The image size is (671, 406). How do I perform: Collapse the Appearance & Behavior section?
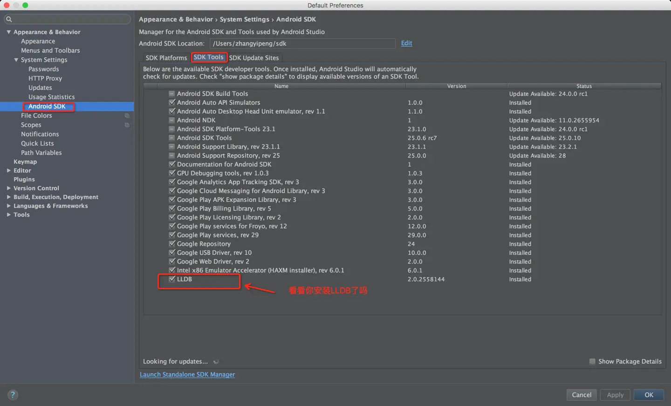9,32
